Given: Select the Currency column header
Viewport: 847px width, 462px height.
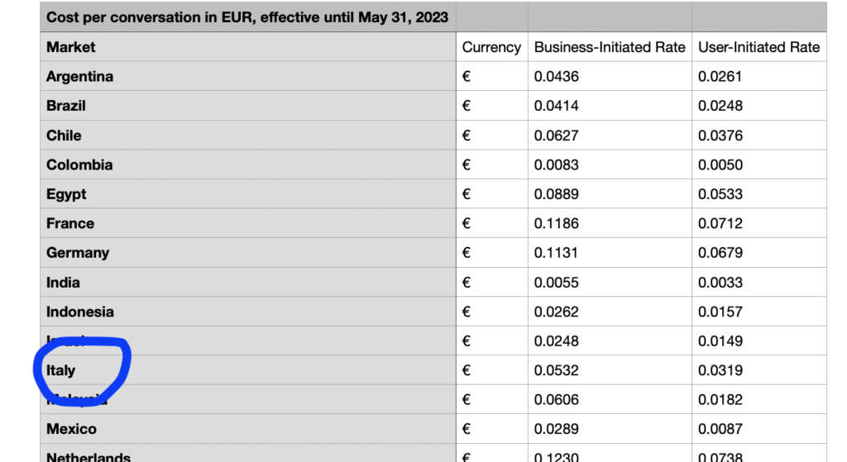Looking at the screenshot, I should tap(491, 47).
